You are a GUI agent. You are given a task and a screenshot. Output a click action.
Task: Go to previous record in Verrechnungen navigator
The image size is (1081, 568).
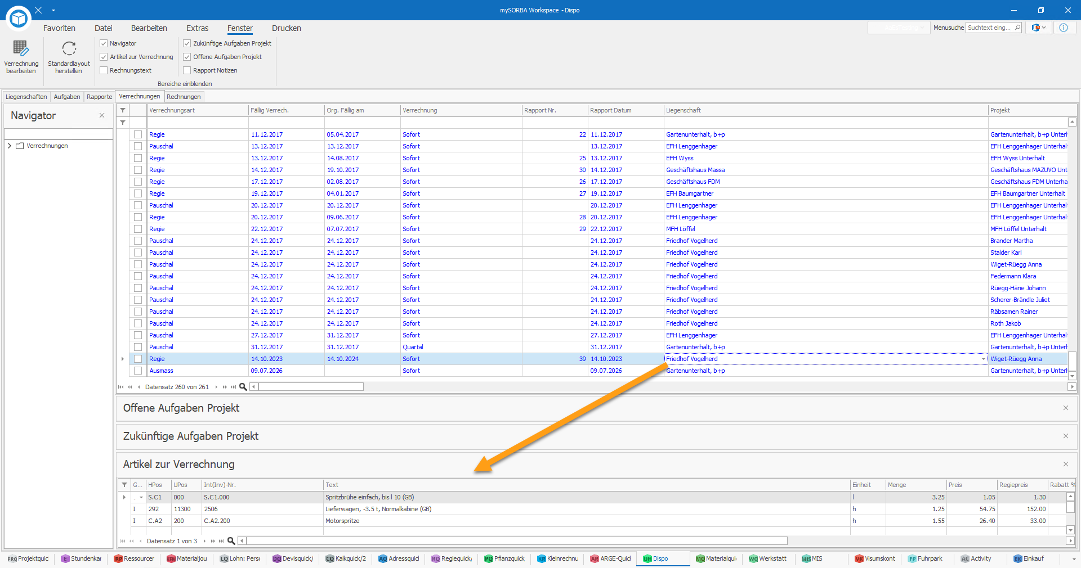click(139, 387)
